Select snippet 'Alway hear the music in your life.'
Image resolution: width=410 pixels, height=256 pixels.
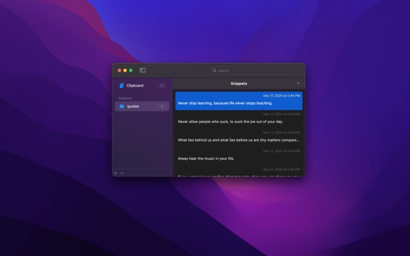pos(239,156)
